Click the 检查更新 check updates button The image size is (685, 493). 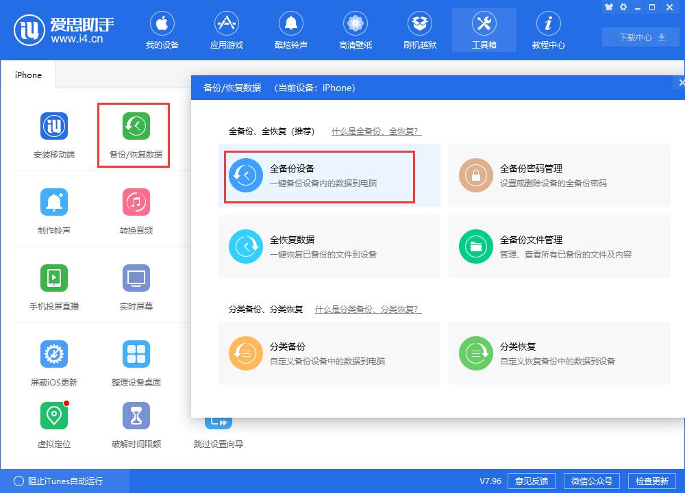click(x=653, y=481)
